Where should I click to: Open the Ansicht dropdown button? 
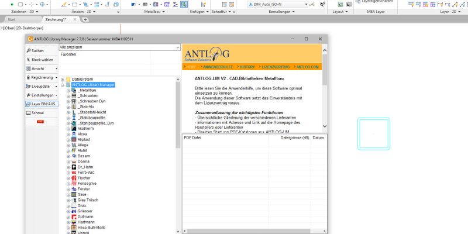tap(42, 68)
